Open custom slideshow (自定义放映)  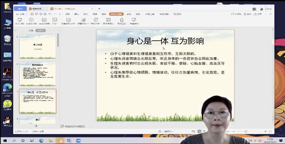44,21
